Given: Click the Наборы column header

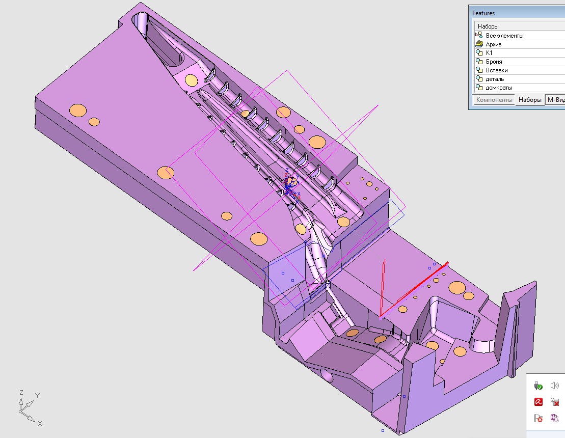Looking at the screenshot, I should click(520, 26).
